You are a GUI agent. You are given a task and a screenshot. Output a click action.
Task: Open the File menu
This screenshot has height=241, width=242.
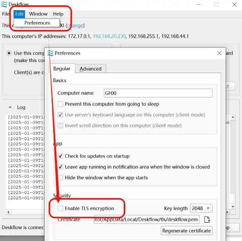tap(6, 14)
